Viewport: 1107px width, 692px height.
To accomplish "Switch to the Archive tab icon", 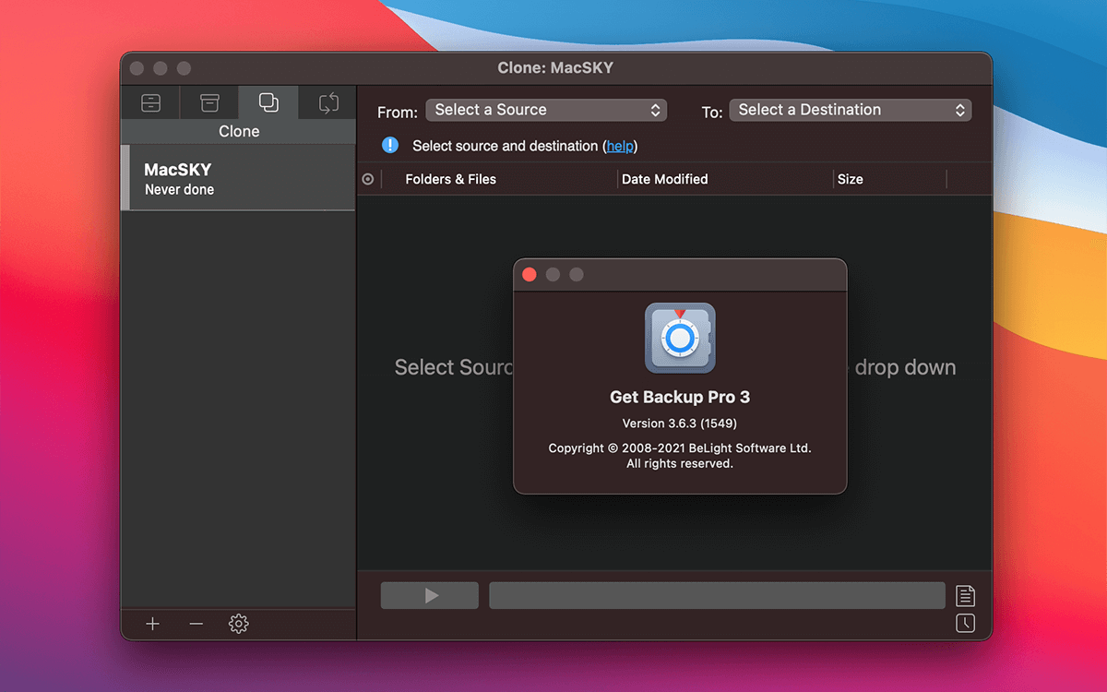I will (x=209, y=102).
